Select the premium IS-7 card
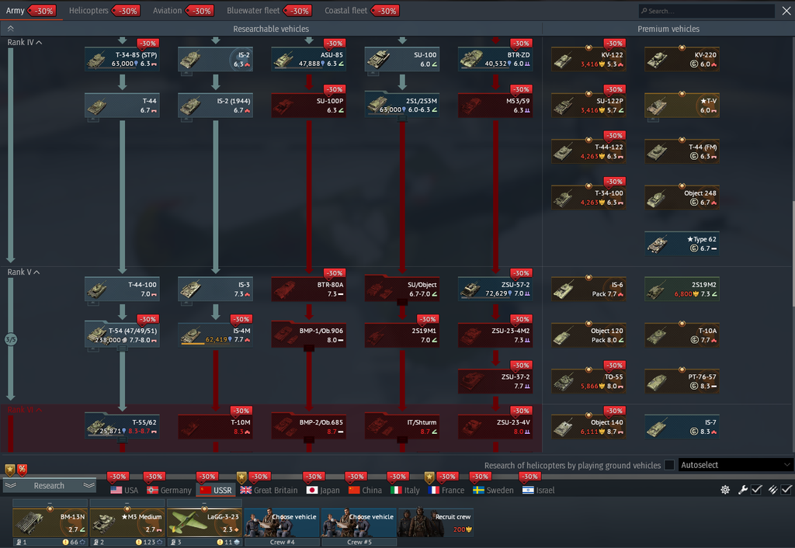The width and height of the screenshot is (795, 548). tap(682, 426)
